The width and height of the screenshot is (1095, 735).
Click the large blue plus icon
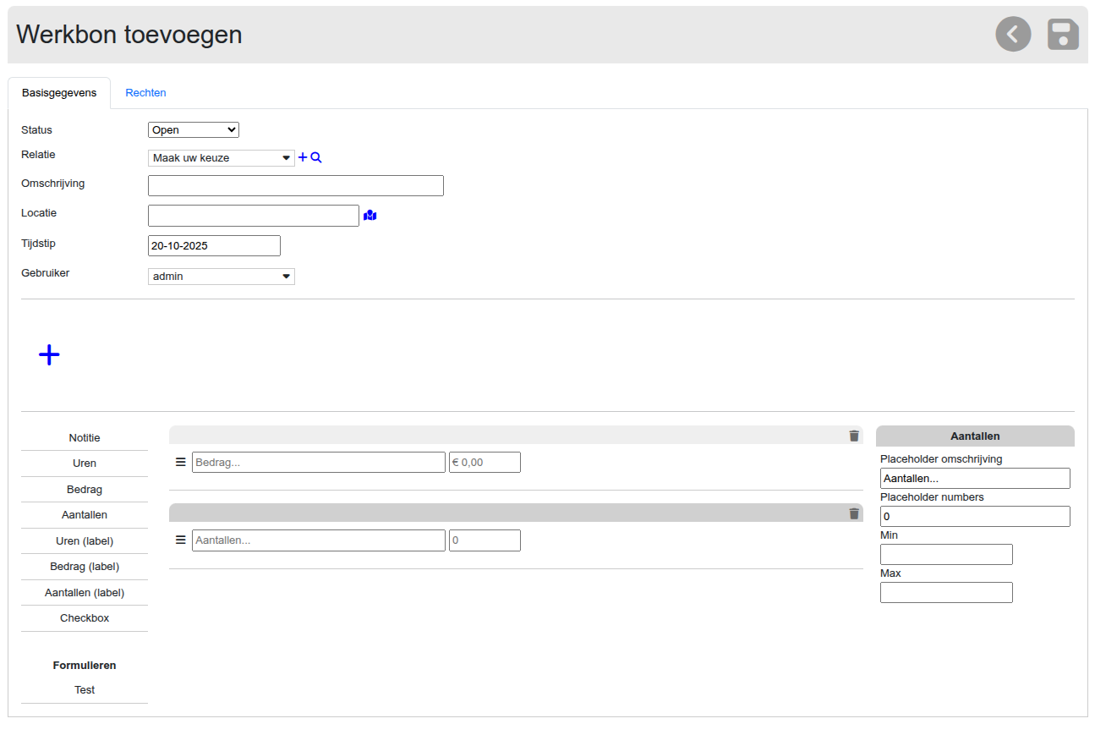pyautogui.click(x=49, y=355)
